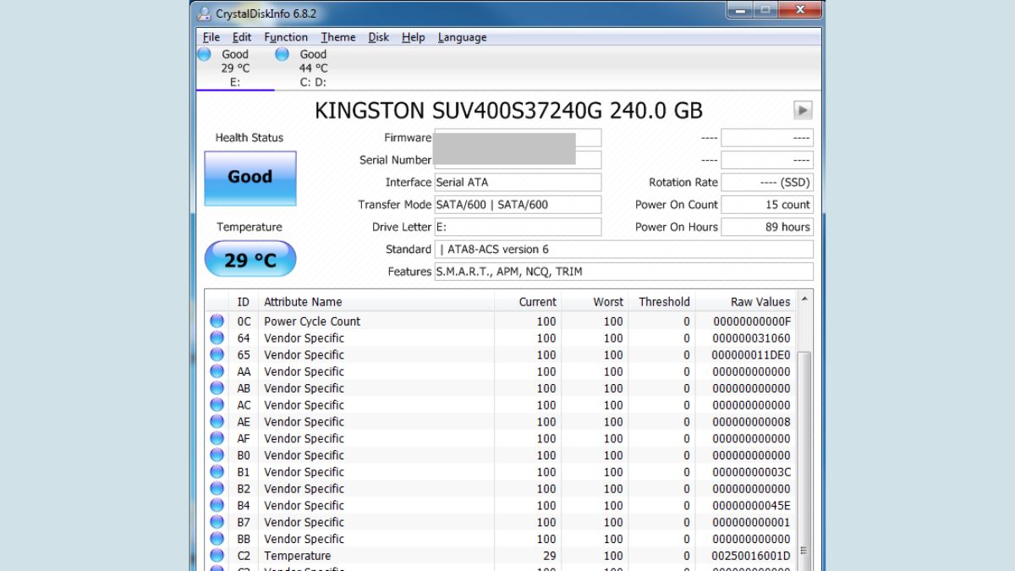Click raw value 000000000008 in row AE
The height and width of the screenshot is (571, 1015).
(751, 422)
